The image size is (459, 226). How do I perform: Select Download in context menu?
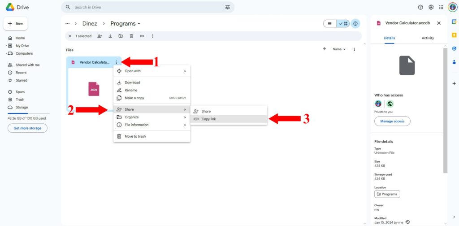152,83
